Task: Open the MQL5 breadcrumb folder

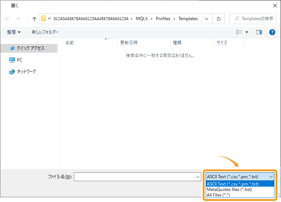Action: point(141,19)
